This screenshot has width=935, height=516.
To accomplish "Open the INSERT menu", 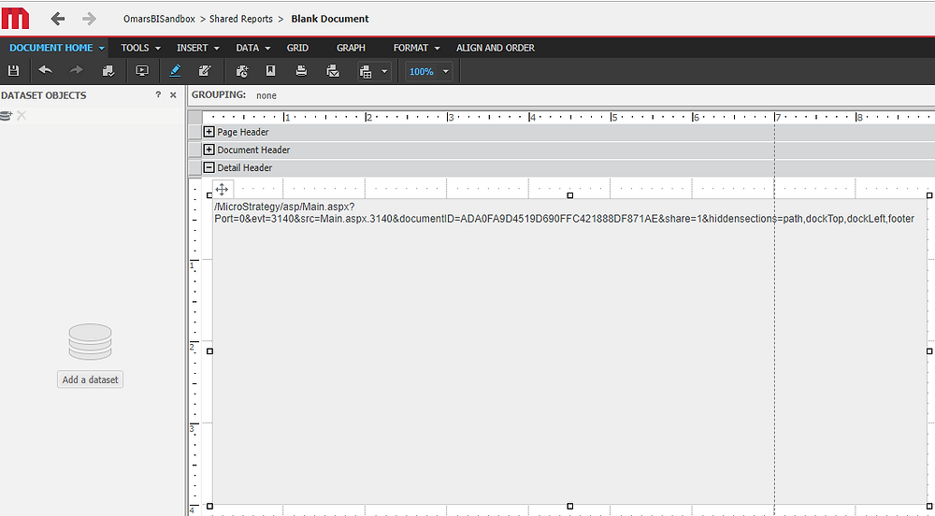I will (x=198, y=48).
